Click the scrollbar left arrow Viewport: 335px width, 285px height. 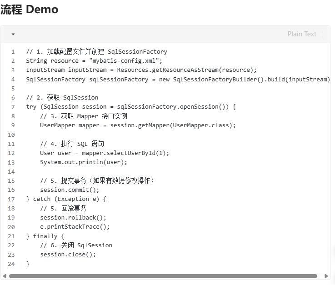[x=5, y=276]
